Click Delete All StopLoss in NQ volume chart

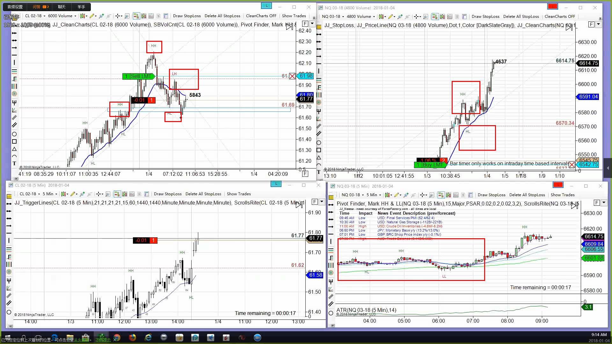[521, 17]
